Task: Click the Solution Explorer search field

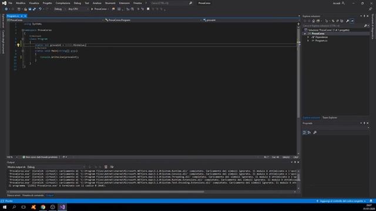Action: (x=333, y=26)
